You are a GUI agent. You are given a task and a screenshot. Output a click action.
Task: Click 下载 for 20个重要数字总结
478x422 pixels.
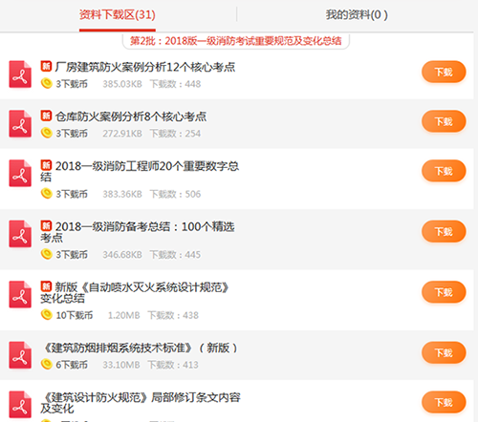444,171
